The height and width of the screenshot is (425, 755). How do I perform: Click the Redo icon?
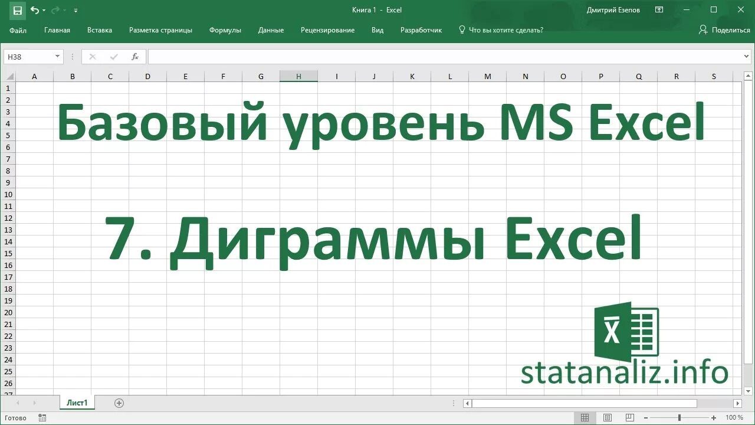click(x=55, y=10)
